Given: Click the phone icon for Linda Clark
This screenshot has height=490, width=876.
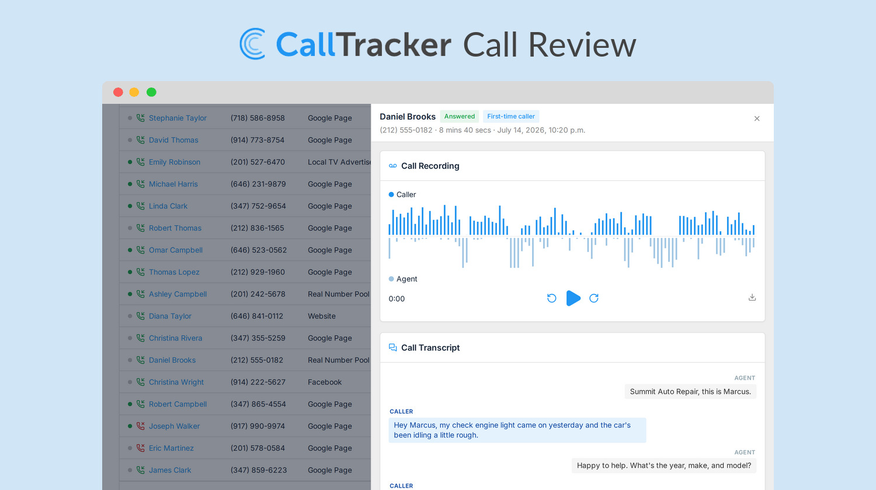Looking at the screenshot, I should (141, 206).
